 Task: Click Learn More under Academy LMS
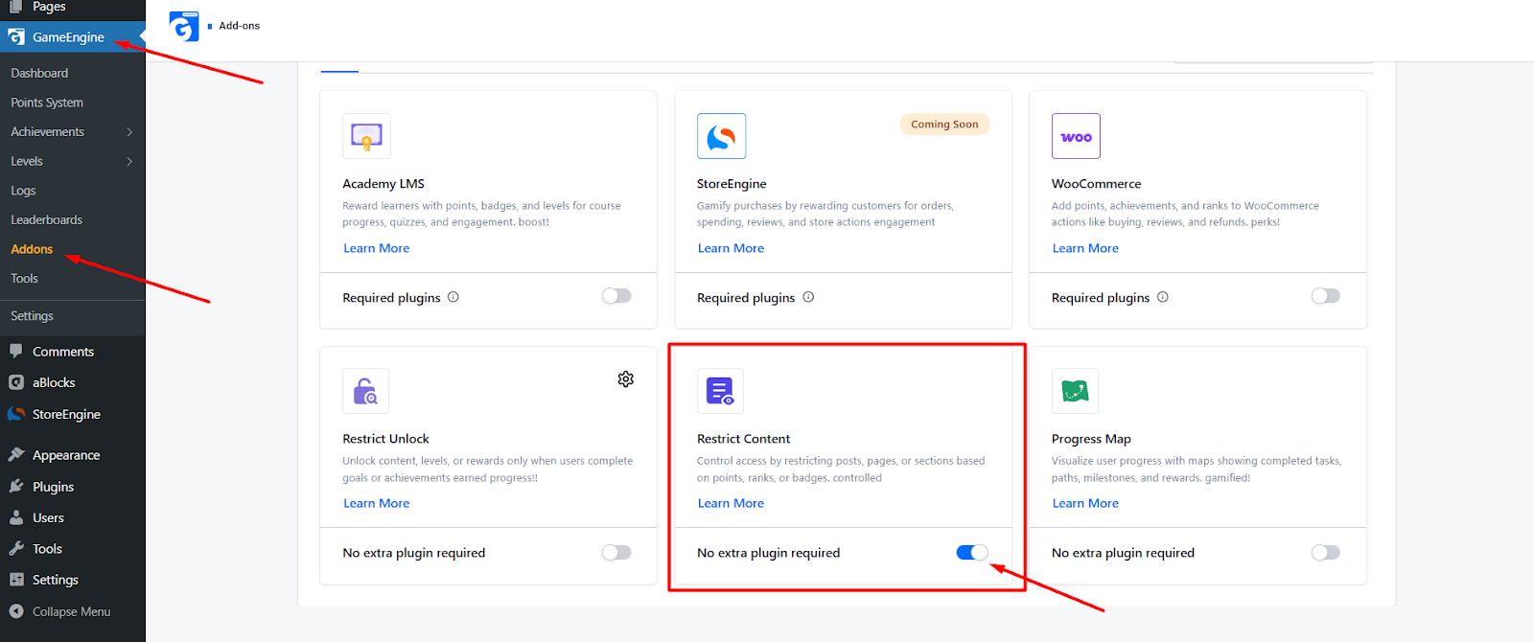[377, 248]
